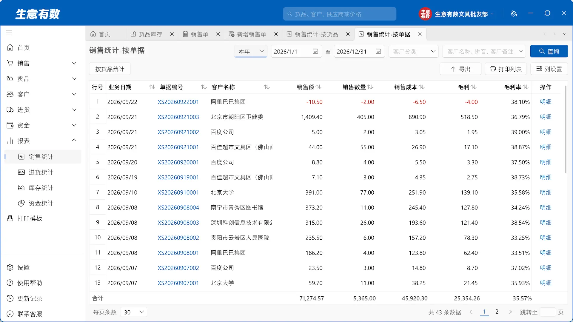Sort by 毛利率 column sort icon
Screen dimensions: 573x322
(526, 87)
